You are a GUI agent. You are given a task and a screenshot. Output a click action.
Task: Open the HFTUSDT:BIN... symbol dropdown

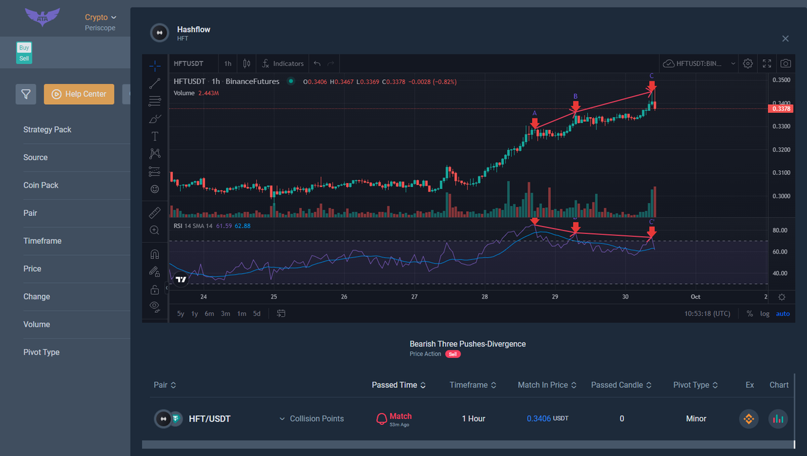pos(699,63)
